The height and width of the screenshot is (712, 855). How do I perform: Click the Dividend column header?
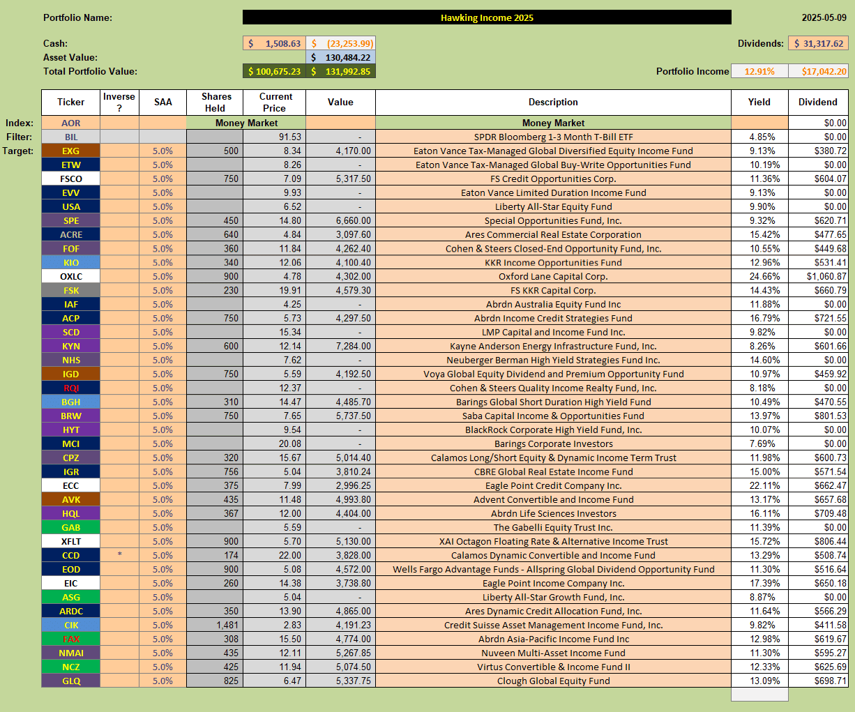click(x=818, y=102)
